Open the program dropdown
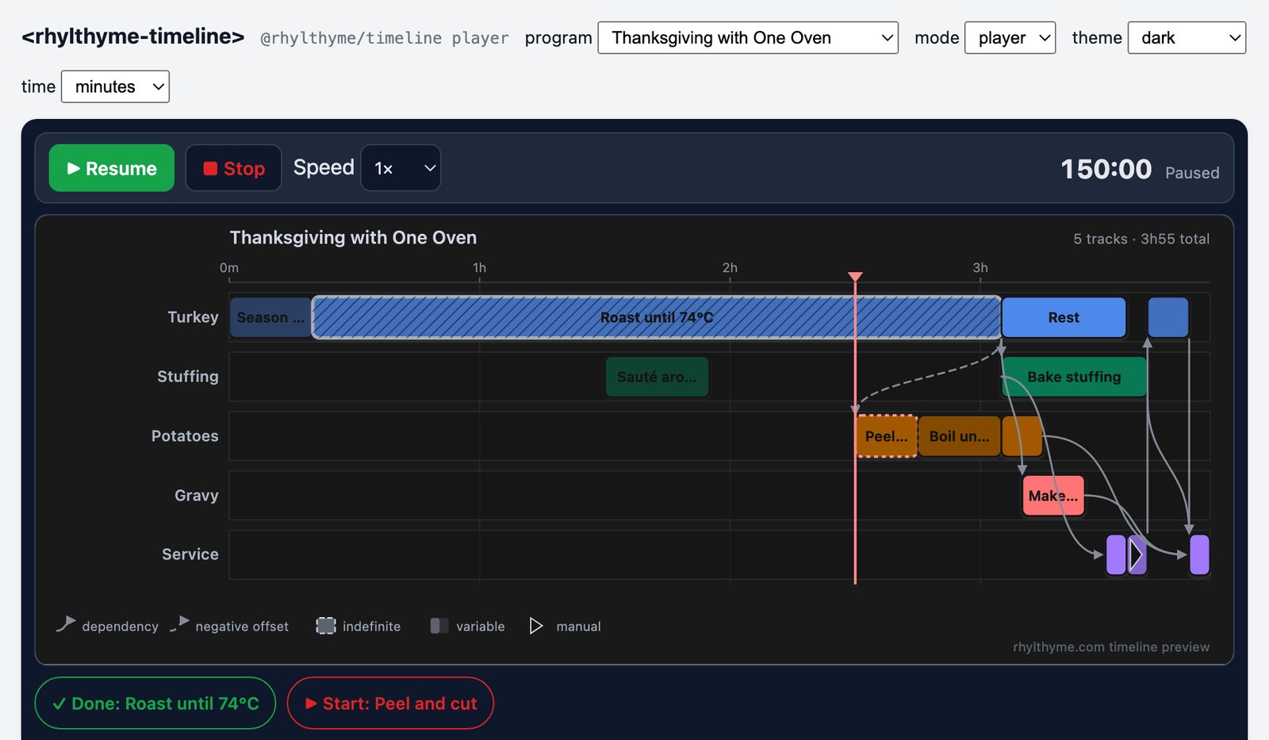The image size is (1269, 740). tap(748, 38)
